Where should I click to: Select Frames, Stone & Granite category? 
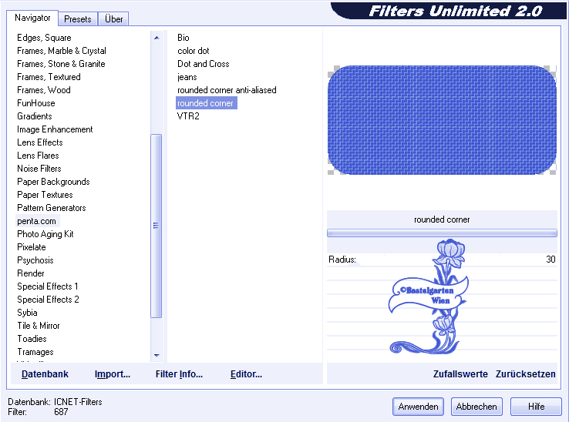coord(61,64)
